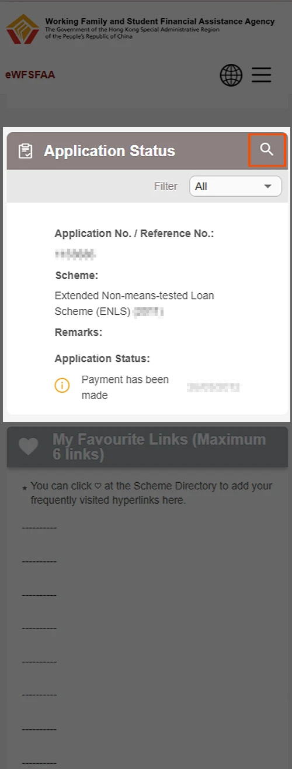Viewport: 292px width, 769px height.
Task: Click the Extended Non-means-tested Loan Scheme text
Action: [x=134, y=304]
